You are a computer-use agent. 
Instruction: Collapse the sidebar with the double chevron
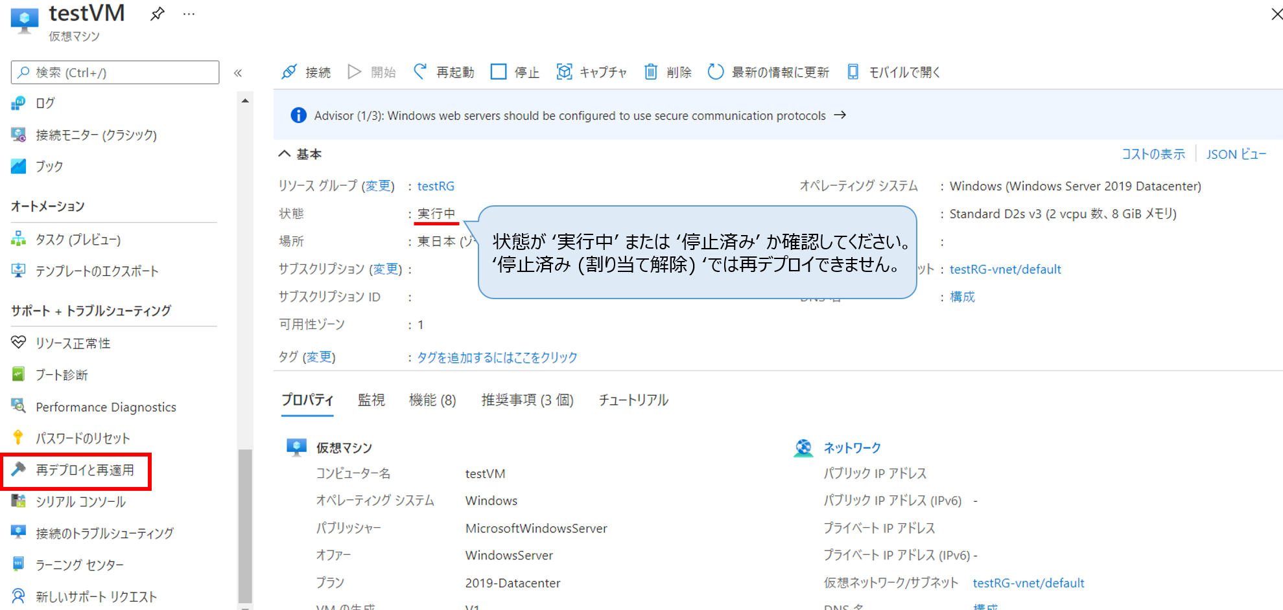(x=238, y=73)
